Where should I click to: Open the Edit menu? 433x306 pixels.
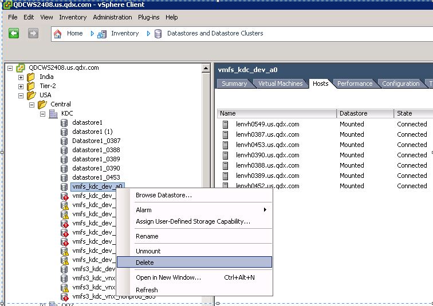pyautogui.click(x=29, y=17)
